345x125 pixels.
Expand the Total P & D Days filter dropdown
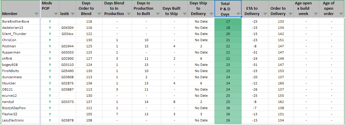pyautogui.click(x=238, y=14)
